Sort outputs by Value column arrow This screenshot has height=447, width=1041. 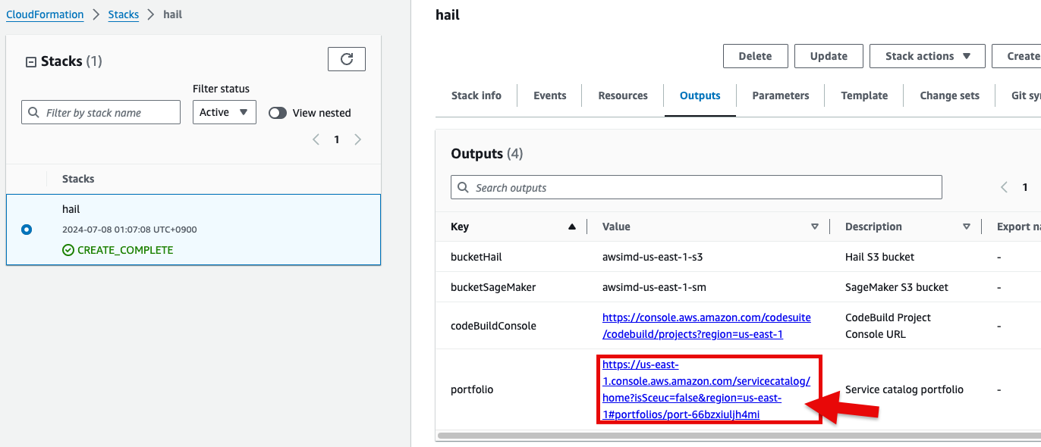[x=815, y=227]
